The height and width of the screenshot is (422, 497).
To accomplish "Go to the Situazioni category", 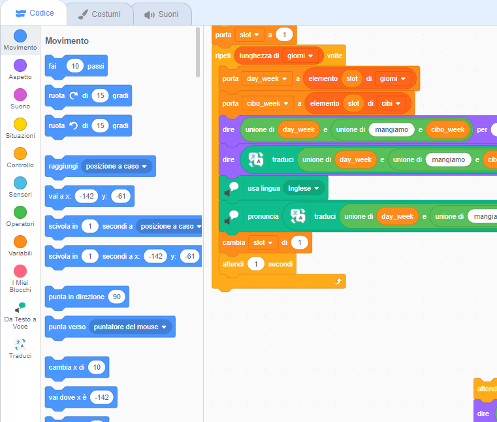I will pos(20,124).
